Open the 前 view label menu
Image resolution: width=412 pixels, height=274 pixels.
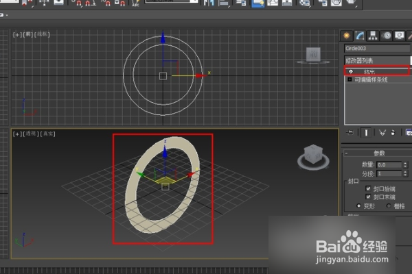pyautogui.click(x=28, y=34)
